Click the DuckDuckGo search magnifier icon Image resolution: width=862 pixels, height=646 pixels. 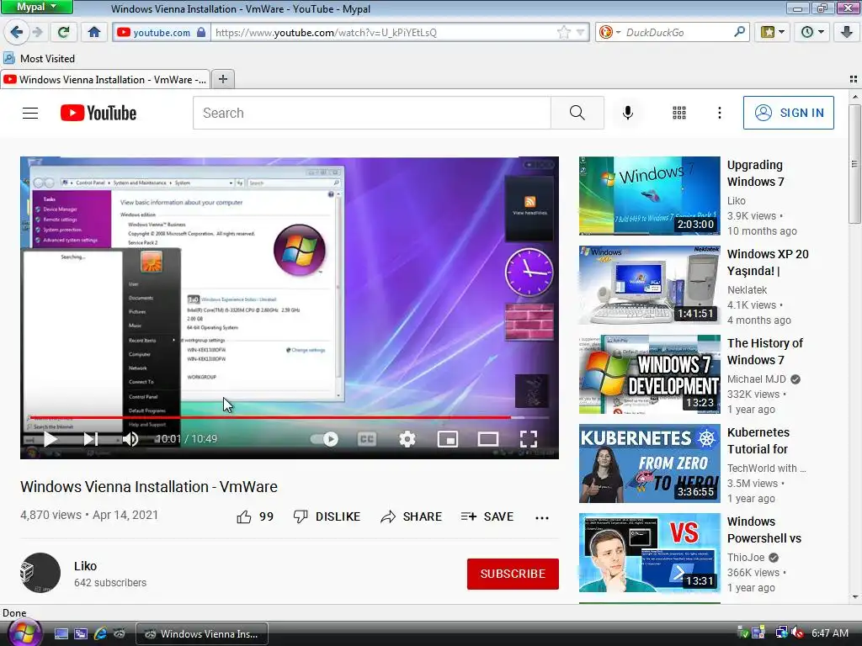pyautogui.click(x=739, y=32)
